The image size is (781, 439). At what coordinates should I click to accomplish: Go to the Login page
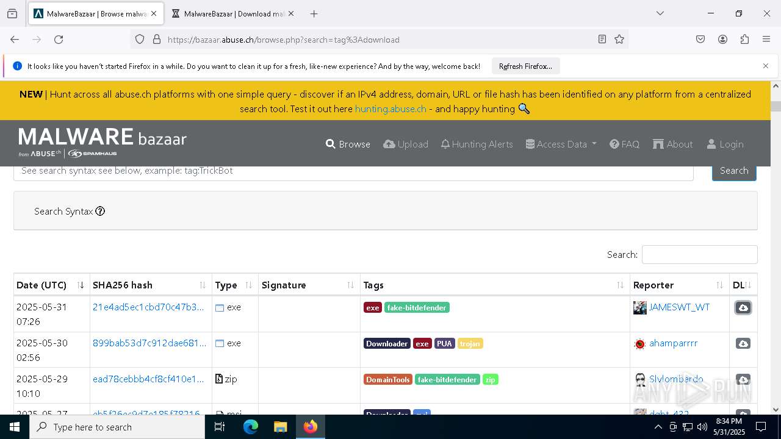725,144
